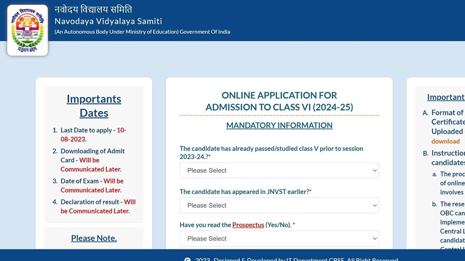Viewport: 465px width, 261px height.
Task: Open the read Prospectus Yes/No dropdown
Action: point(279,238)
